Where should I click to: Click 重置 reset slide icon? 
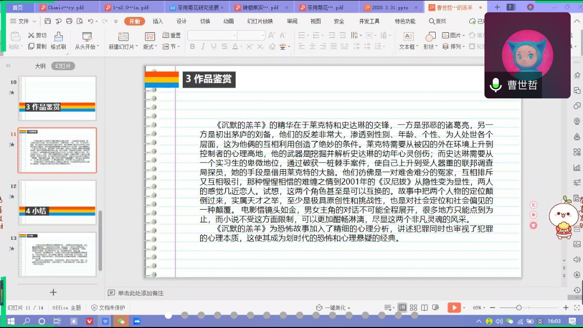point(171,35)
